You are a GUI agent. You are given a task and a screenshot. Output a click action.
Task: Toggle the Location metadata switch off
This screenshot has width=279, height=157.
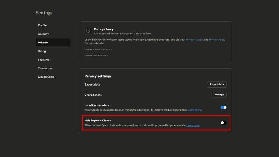click(224, 108)
